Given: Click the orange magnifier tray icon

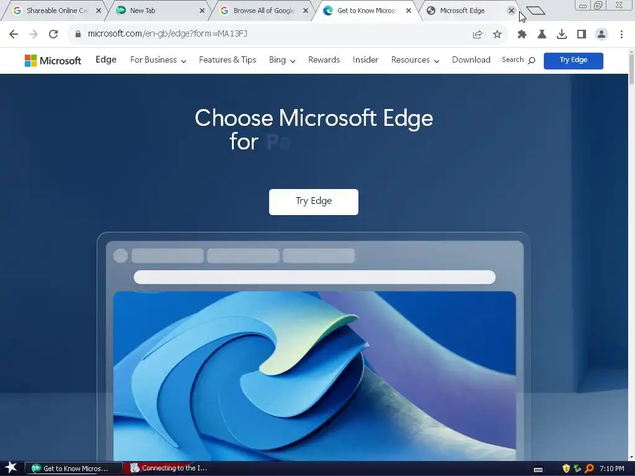Looking at the screenshot, I should [590, 469].
